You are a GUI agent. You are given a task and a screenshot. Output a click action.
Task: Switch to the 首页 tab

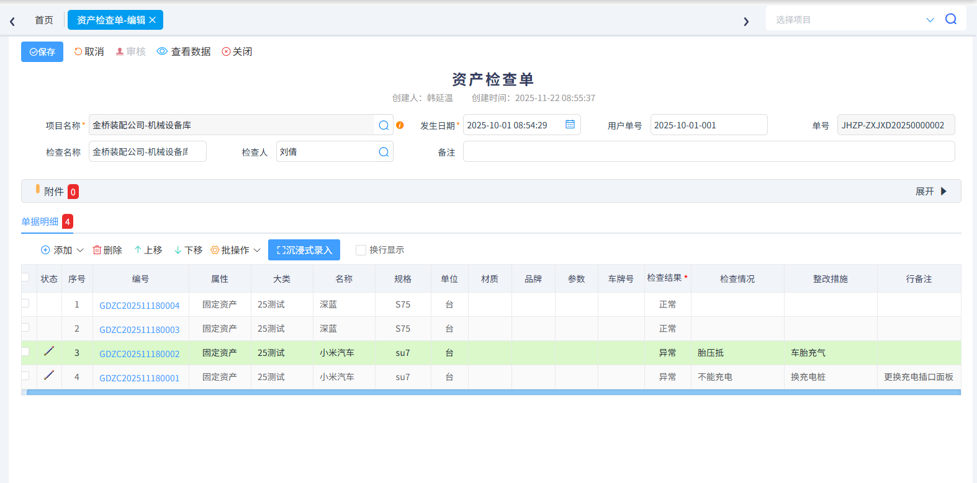(x=43, y=20)
